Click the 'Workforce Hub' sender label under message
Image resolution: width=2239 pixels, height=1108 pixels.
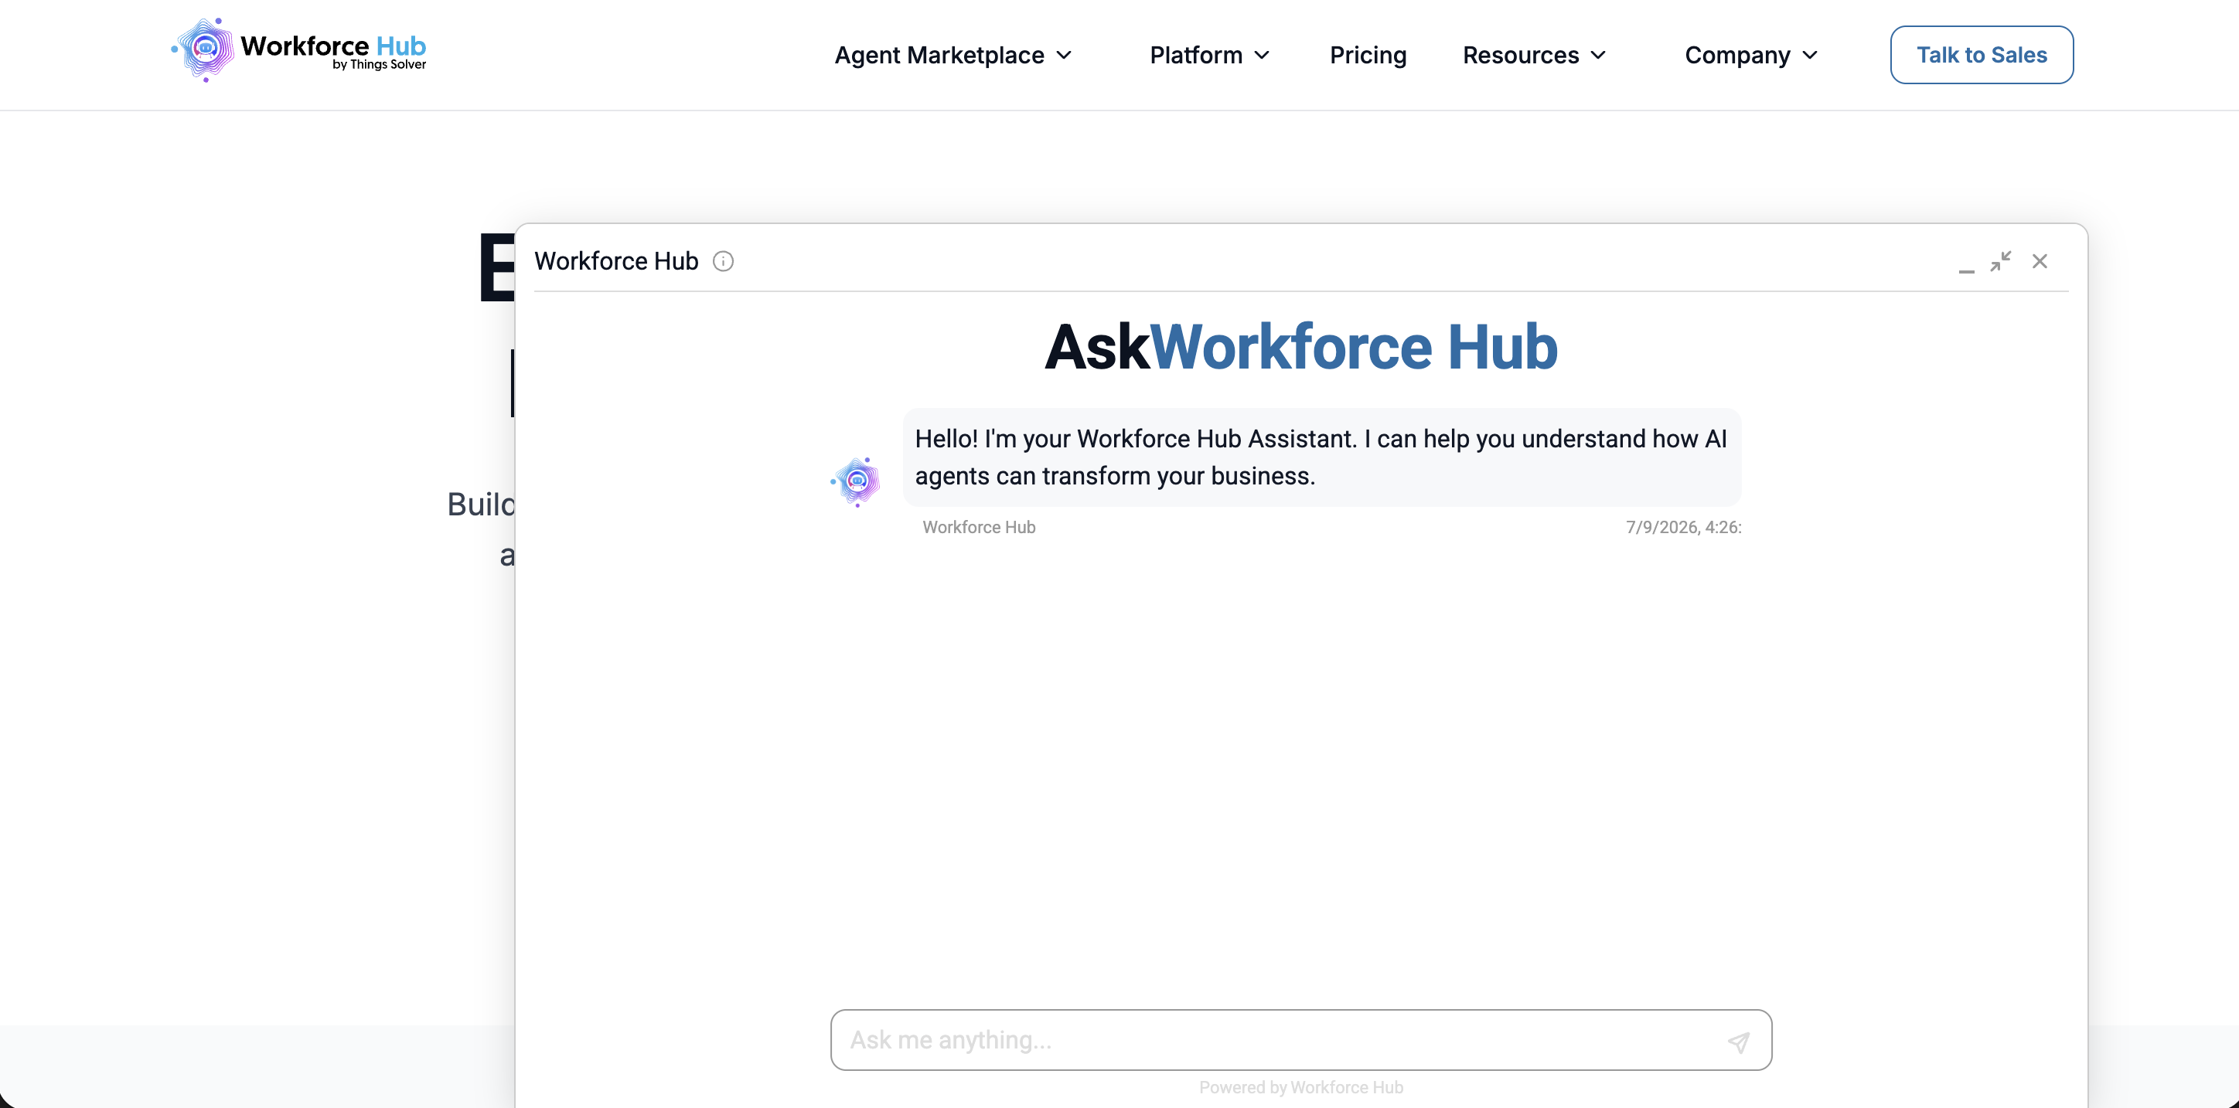pos(979,527)
